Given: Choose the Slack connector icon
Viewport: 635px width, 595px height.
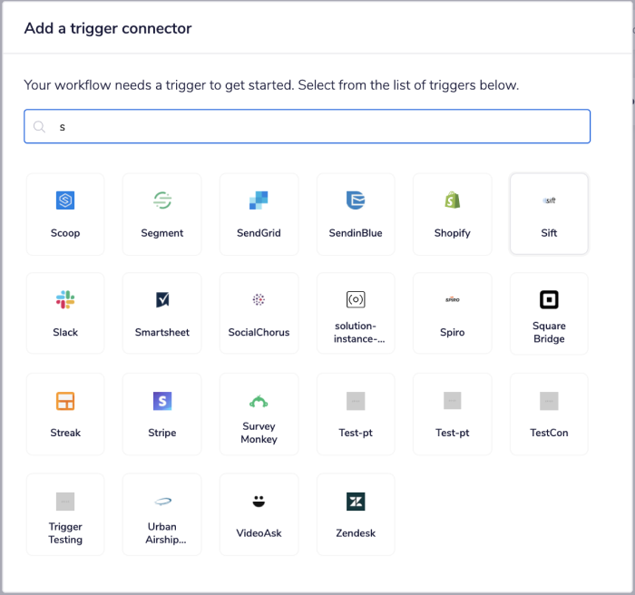Looking at the screenshot, I should tap(65, 300).
